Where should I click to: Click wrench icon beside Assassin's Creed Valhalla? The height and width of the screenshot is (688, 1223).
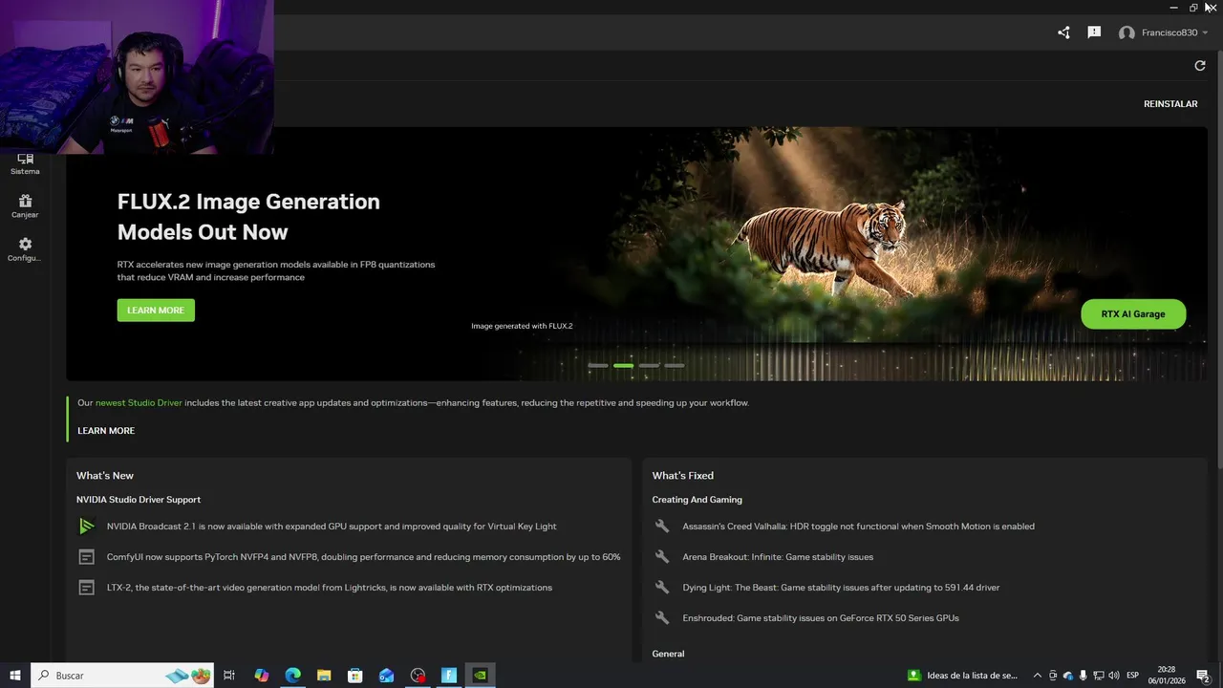(x=662, y=527)
